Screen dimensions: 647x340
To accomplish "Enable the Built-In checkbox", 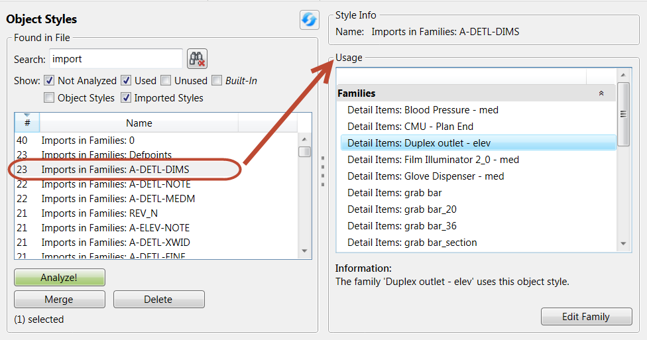I will tap(217, 80).
